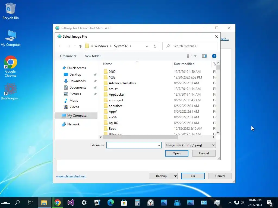Click OK in Classic Start Menu settings
Screen dimensions: 278x208
point(193,176)
